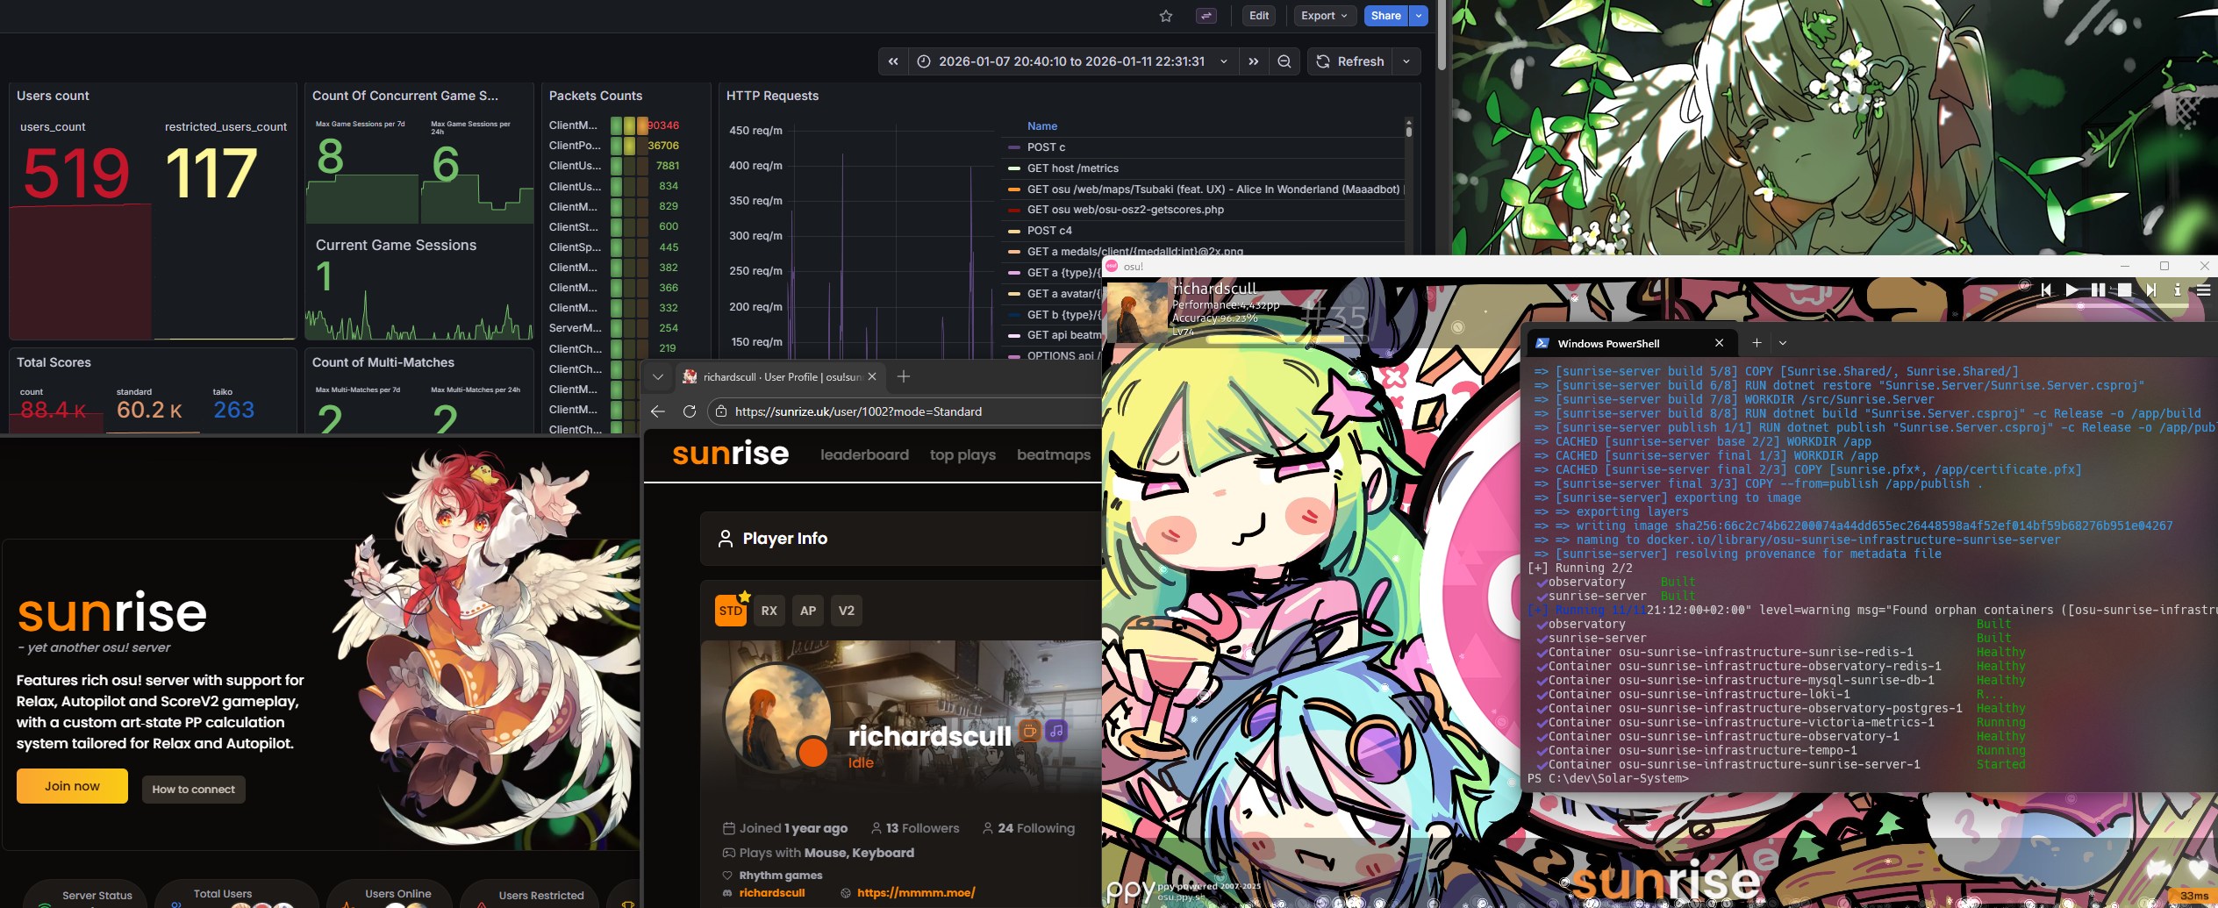Image resolution: width=2218 pixels, height=908 pixels.
Task: Toggle the GET host /metrics series
Action: [x=1072, y=168]
